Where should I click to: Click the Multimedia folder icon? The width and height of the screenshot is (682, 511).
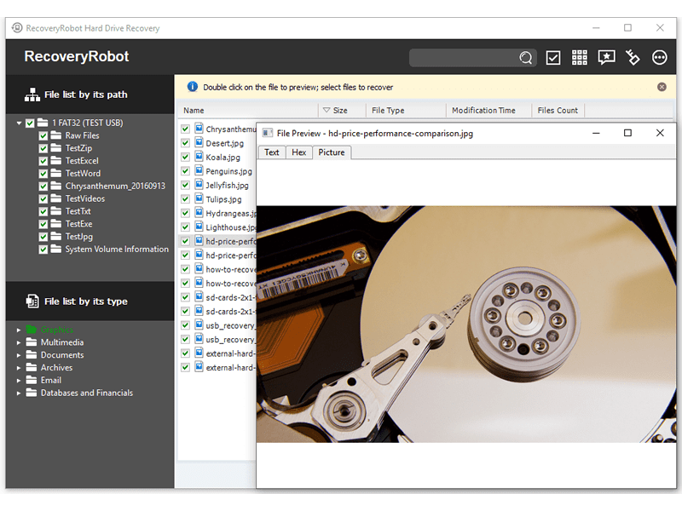pos(32,342)
